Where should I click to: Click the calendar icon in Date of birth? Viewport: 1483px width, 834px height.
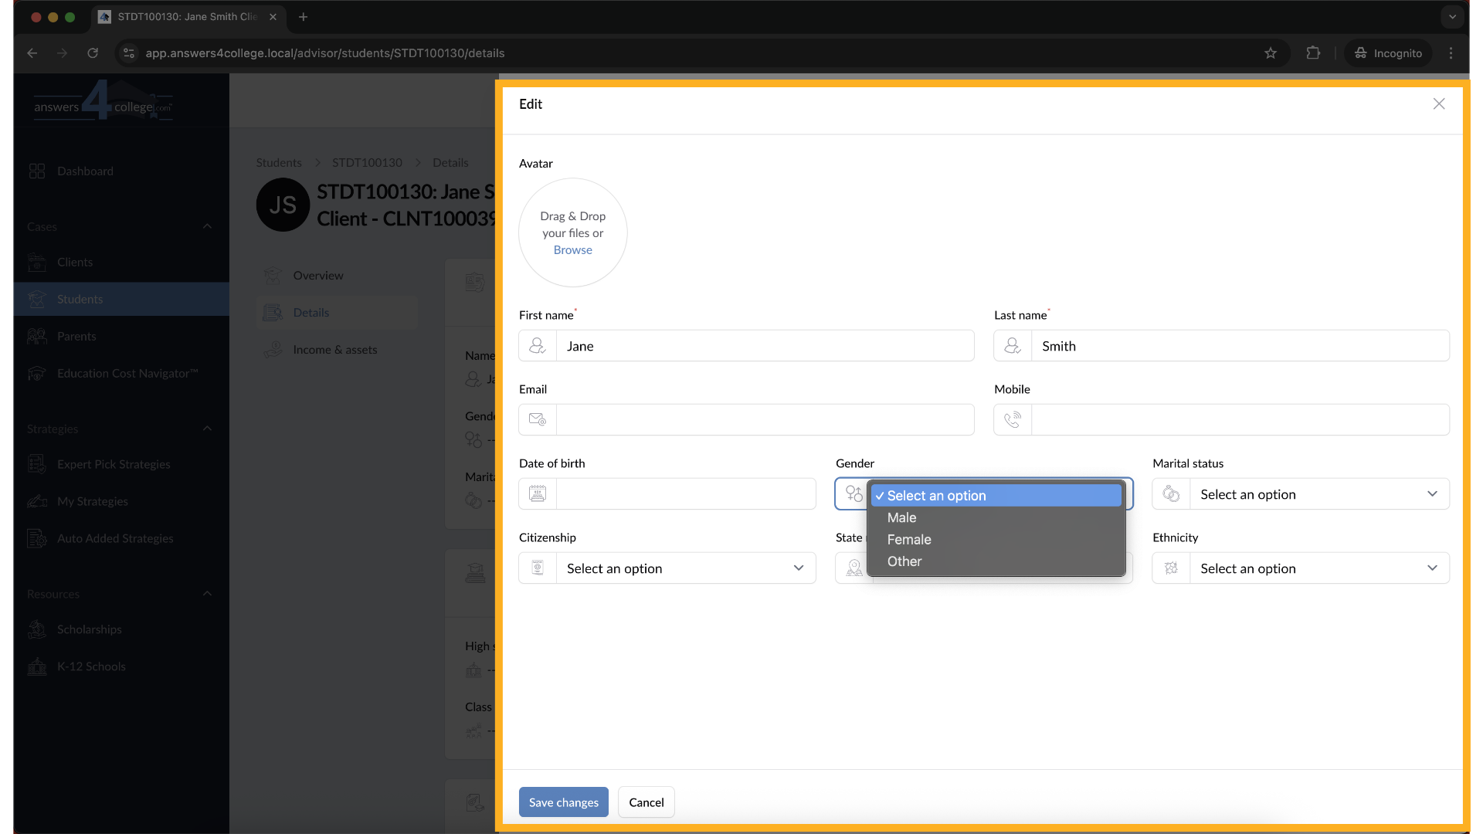[x=538, y=493]
